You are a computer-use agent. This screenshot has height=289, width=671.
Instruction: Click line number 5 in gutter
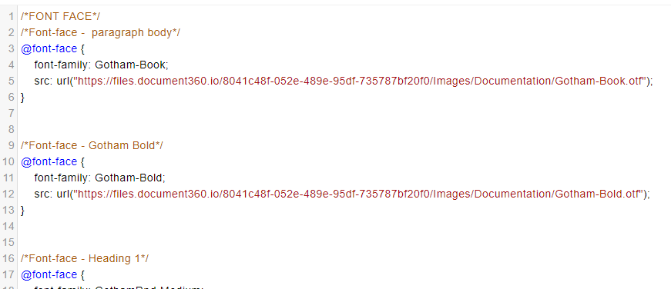(11, 81)
